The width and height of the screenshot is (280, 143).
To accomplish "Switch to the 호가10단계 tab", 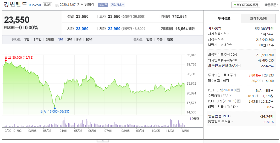I will pos(258,18).
